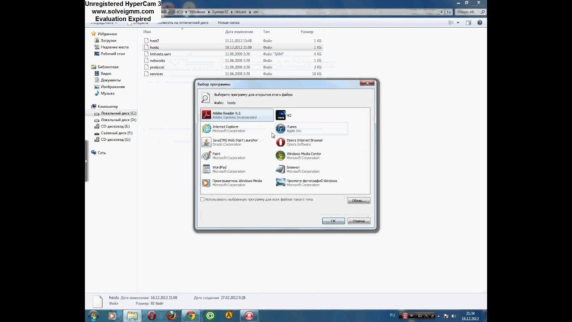Expand address bar history dropdown

(x=442, y=12)
